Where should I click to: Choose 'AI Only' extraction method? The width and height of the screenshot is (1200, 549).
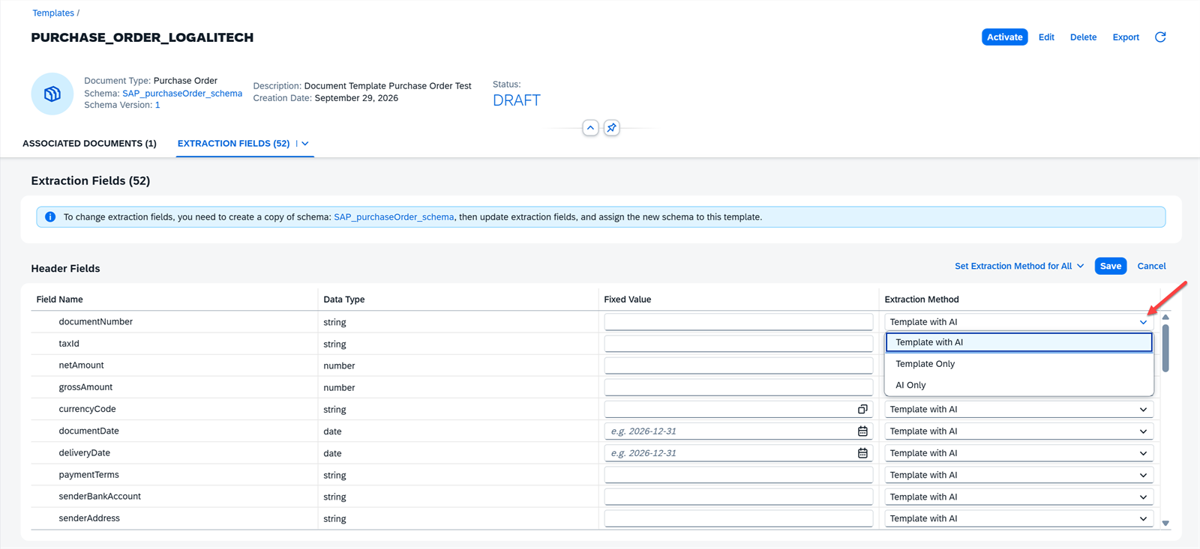point(1018,385)
